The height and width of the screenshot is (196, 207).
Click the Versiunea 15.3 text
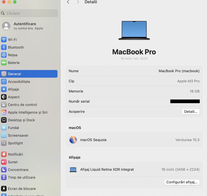pyautogui.click(x=187, y=140)
